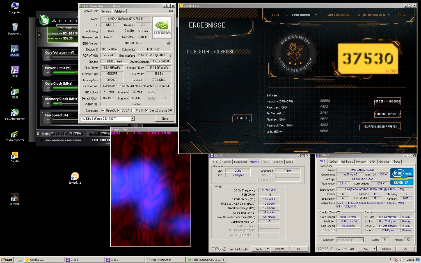
Task: Click the Afterburner K side button
Action: pos(39,35)
